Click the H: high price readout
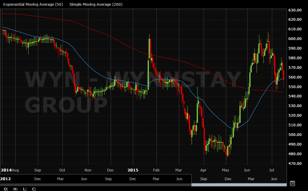The width and height of the screenshot is (308, 191). click(x=15, y=189)
